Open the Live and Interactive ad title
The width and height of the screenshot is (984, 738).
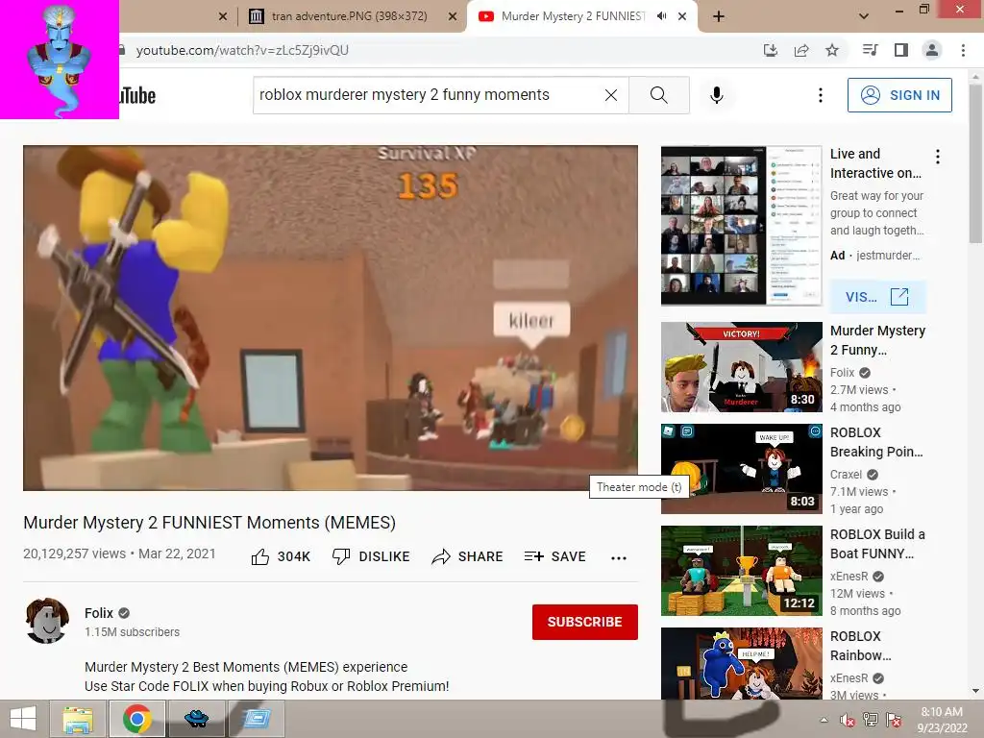point(875,163)
